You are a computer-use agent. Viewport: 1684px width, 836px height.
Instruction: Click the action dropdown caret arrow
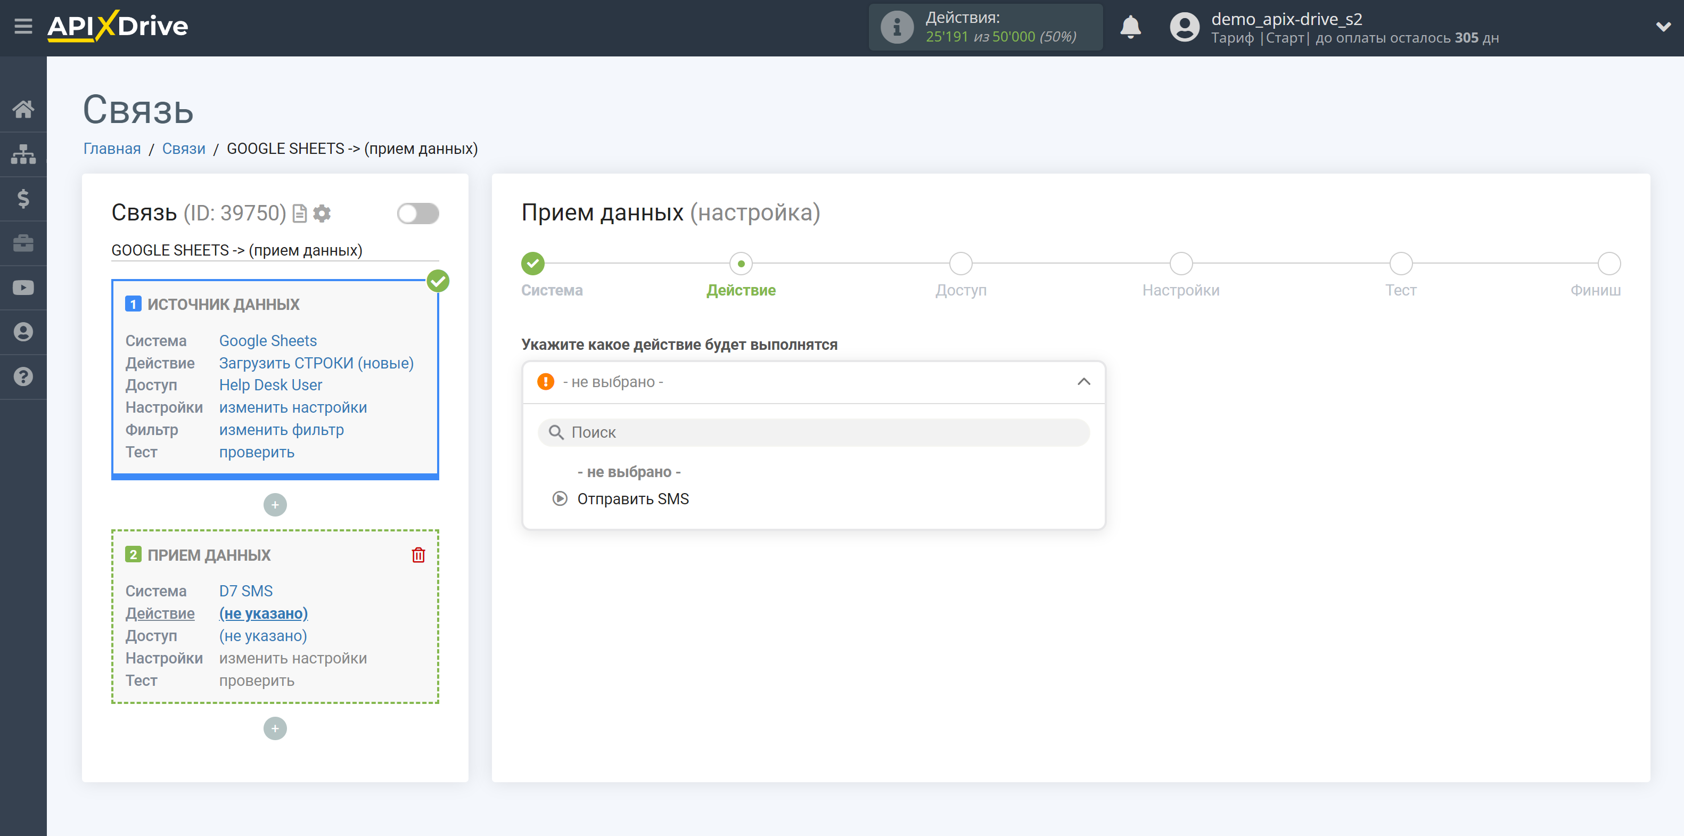tap(1084, 382)
